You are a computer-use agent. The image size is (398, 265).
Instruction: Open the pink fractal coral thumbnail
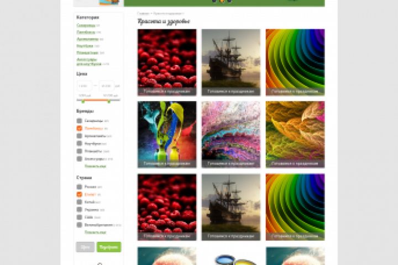231,134
